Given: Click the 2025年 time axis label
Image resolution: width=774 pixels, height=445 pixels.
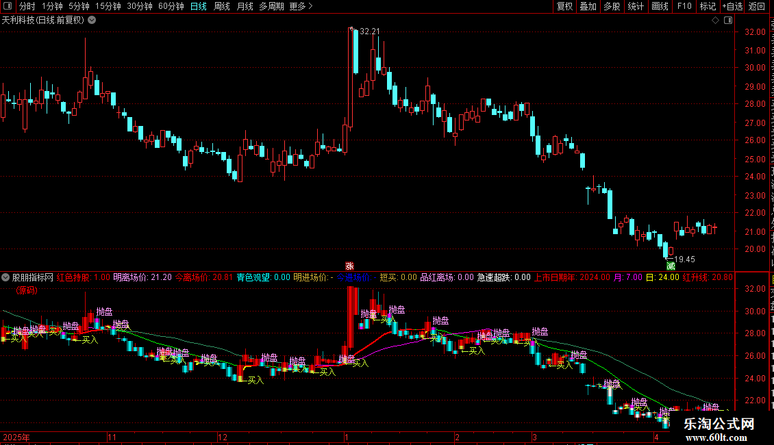Looking at the screenshot, I should [x=16, y=437].
